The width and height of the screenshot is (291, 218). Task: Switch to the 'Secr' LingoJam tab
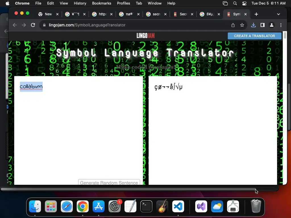pyautogui.click(x=180, y=14)
